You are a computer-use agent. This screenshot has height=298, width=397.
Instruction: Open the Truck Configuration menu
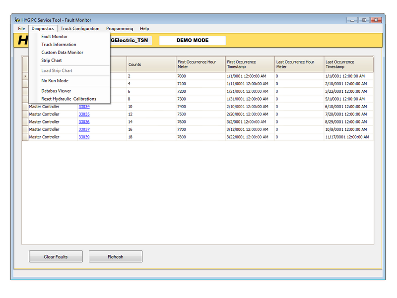click(x=80, y=29)
